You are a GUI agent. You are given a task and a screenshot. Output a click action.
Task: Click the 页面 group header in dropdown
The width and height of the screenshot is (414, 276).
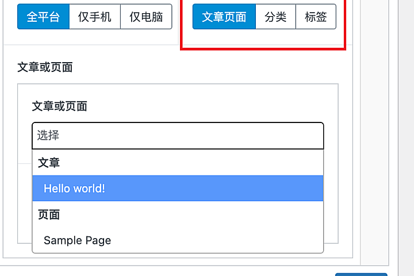point(49,214)
